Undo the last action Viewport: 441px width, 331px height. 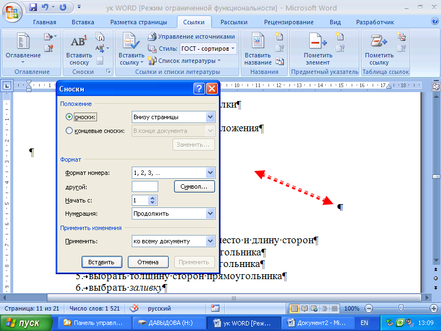[x=45, y=7]
